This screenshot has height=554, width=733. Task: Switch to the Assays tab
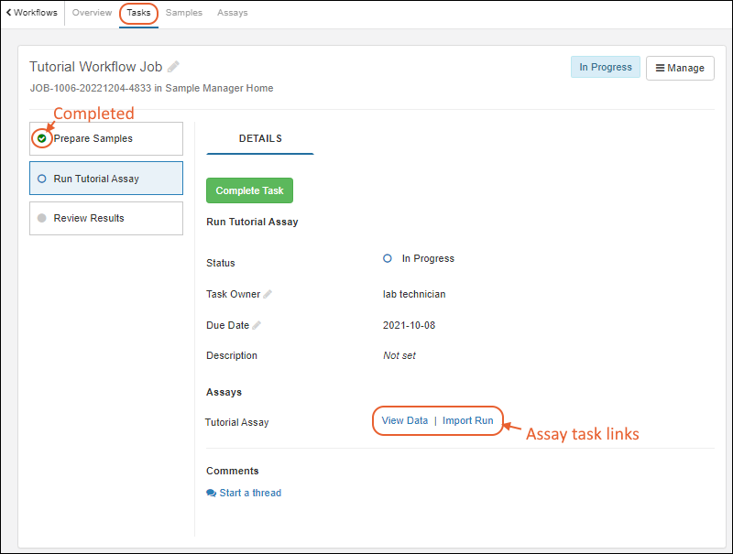pos(232,13)
